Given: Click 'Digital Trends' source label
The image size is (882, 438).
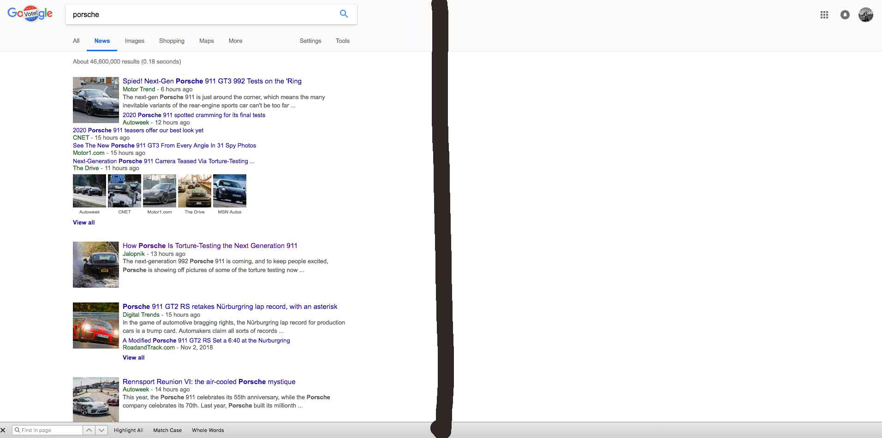Looking at the screenshot, I should tap(141, 315).
